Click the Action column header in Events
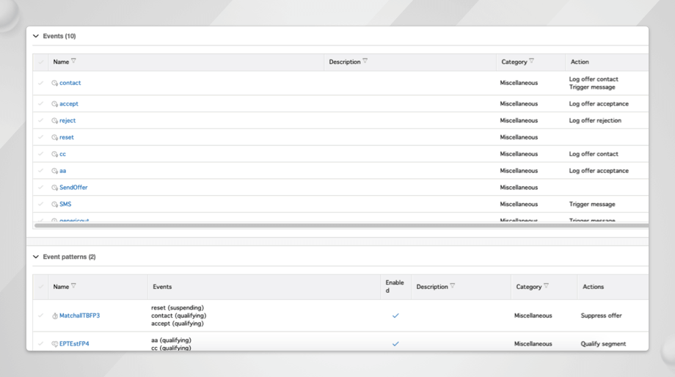The width and height of the screenshot is (675, 377). [x=580, y=62]
